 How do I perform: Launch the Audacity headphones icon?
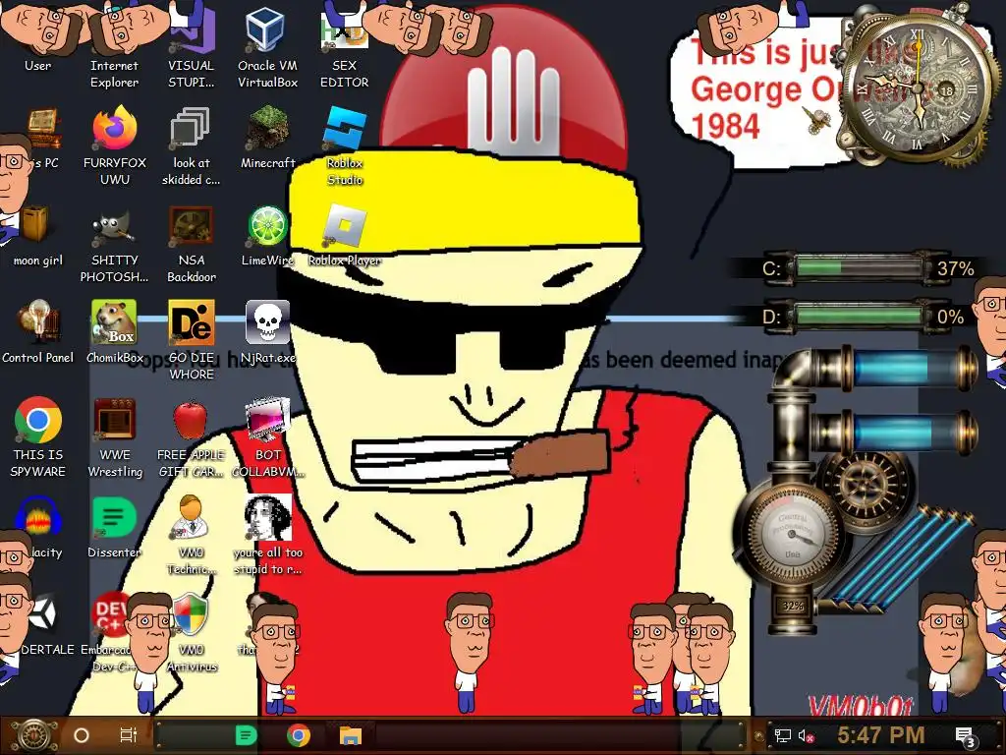pos(38,527)
